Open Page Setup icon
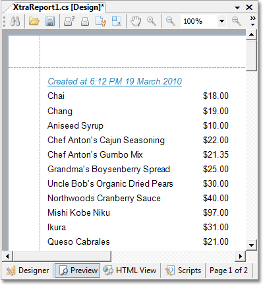Screen dimensions: 263x285 coord(101,21)
